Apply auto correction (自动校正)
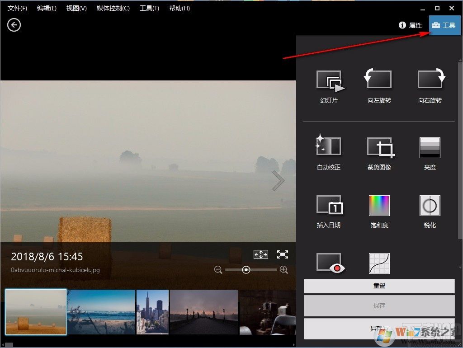 click(328, 152)
